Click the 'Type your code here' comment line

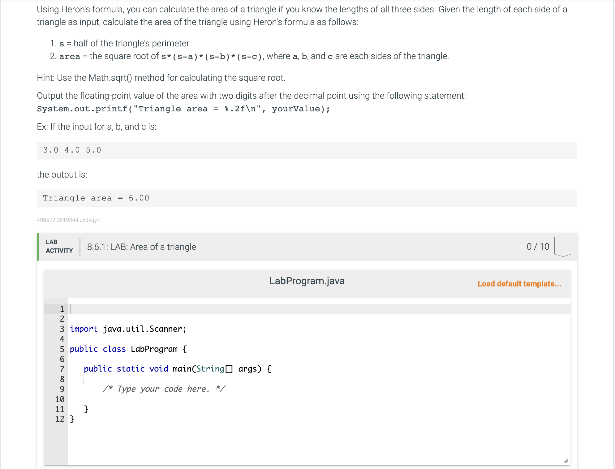(x=164, y=389)
